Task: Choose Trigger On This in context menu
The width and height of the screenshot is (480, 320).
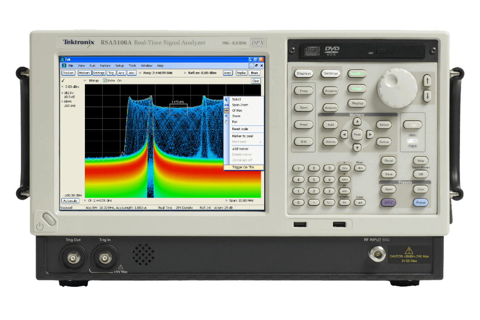Action: point(244,167)
